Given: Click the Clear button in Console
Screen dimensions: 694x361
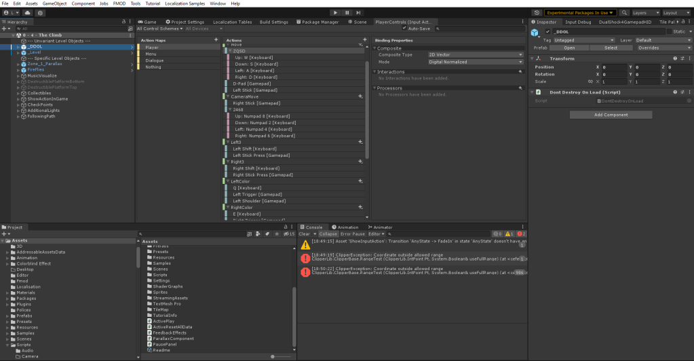Looking at the screenshot, I should point(305,234).
